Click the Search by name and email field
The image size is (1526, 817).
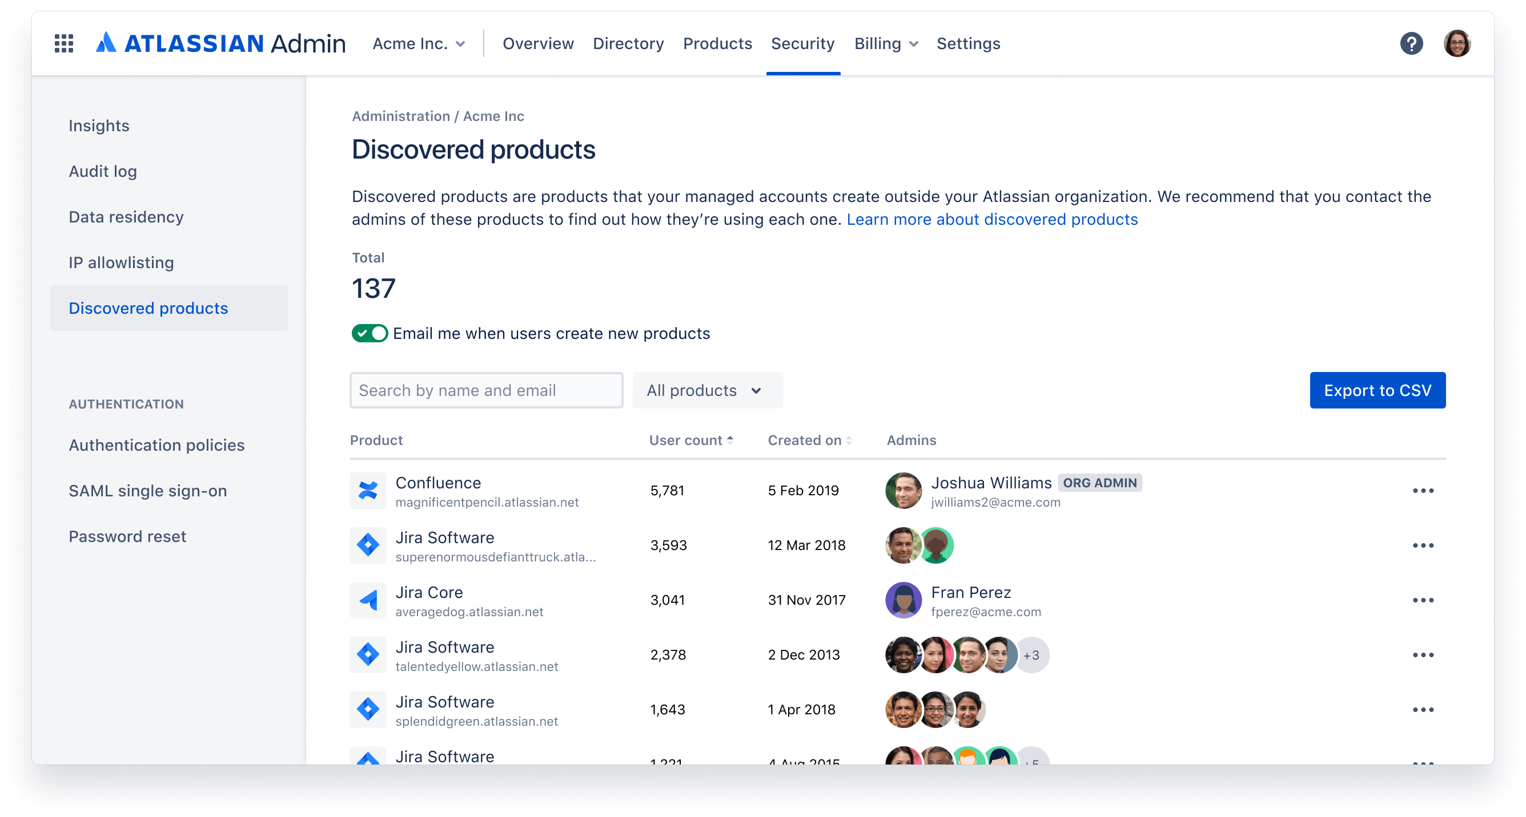tap(487, 390)
